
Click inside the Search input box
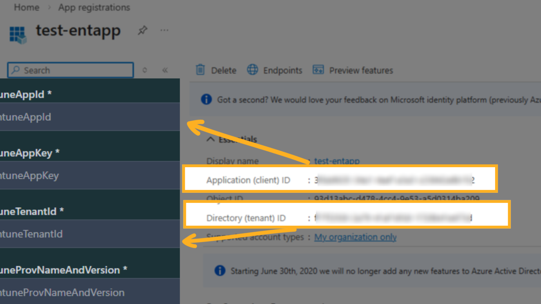[70, 70]
